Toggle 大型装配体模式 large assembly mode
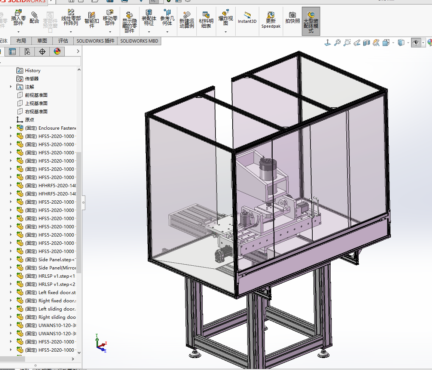 [x=311, y=22]
